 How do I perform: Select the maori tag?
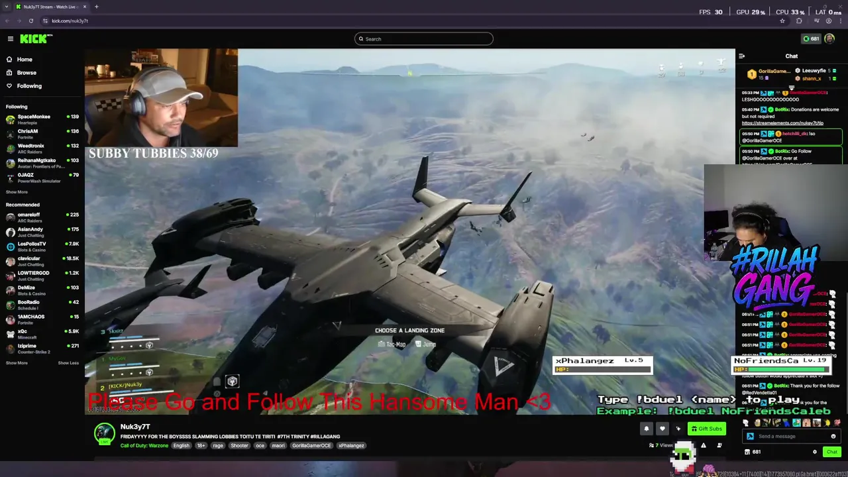pos(278,446)
